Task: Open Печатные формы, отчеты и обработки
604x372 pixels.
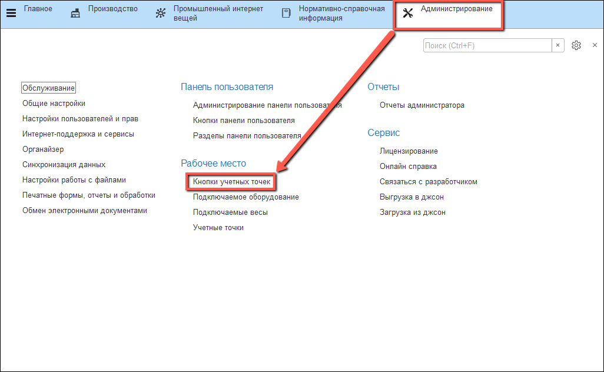Action: pyautogui.click(x=89, y=195)
